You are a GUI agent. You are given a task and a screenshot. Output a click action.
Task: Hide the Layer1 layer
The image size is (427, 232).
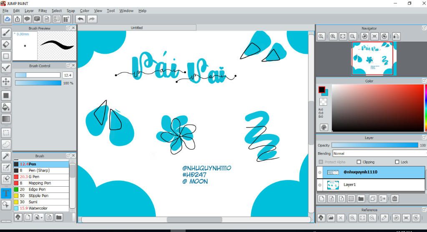[x=320, y=185]
